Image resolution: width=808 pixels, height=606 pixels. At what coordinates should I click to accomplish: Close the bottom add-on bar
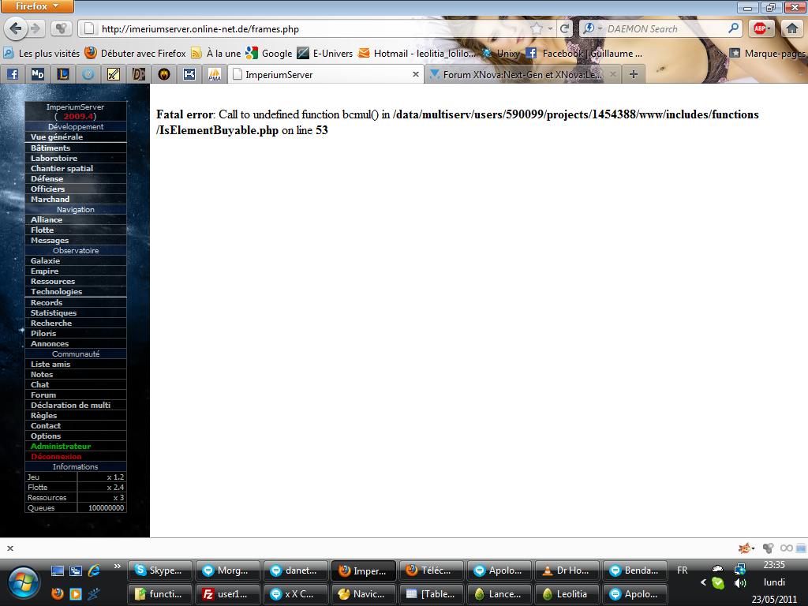pyautogui.click(x=9, y=548)
